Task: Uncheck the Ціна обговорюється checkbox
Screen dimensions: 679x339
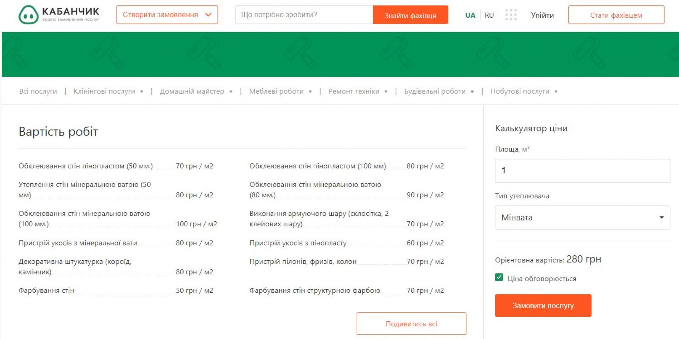Action: click(499, 278)
